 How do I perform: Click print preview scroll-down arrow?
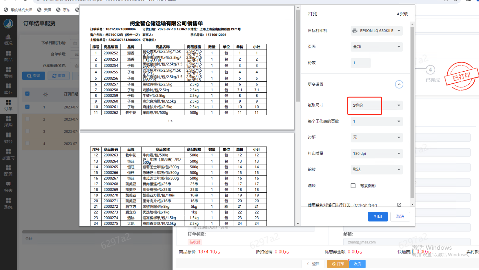298,224
